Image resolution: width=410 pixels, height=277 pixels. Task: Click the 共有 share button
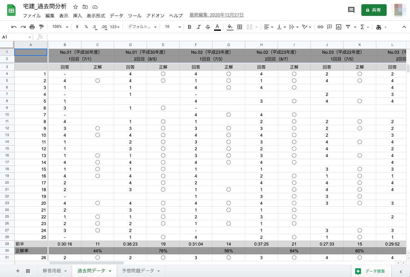(374, 10)
